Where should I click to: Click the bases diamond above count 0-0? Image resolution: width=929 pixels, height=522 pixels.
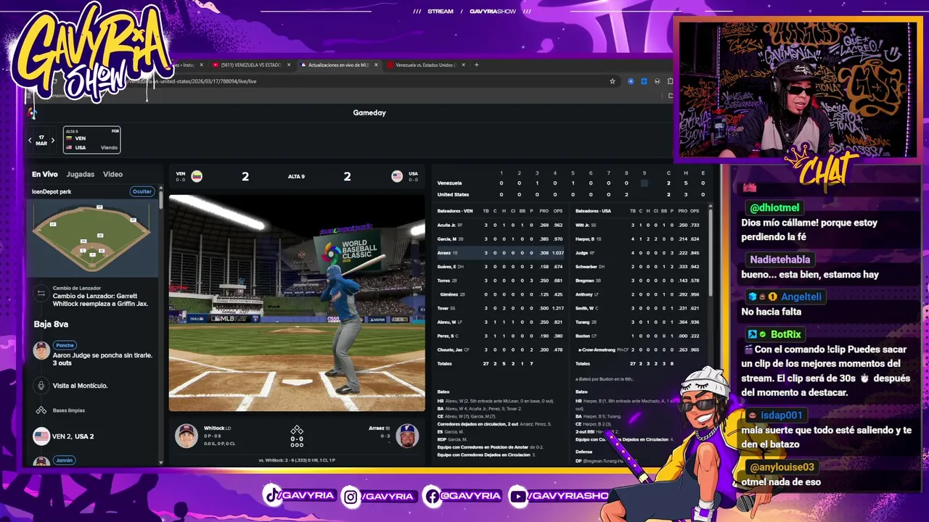tap(297, 430)
